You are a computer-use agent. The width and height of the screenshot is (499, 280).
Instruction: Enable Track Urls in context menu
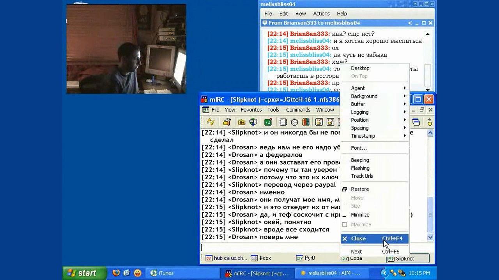(x=362, y=176)
